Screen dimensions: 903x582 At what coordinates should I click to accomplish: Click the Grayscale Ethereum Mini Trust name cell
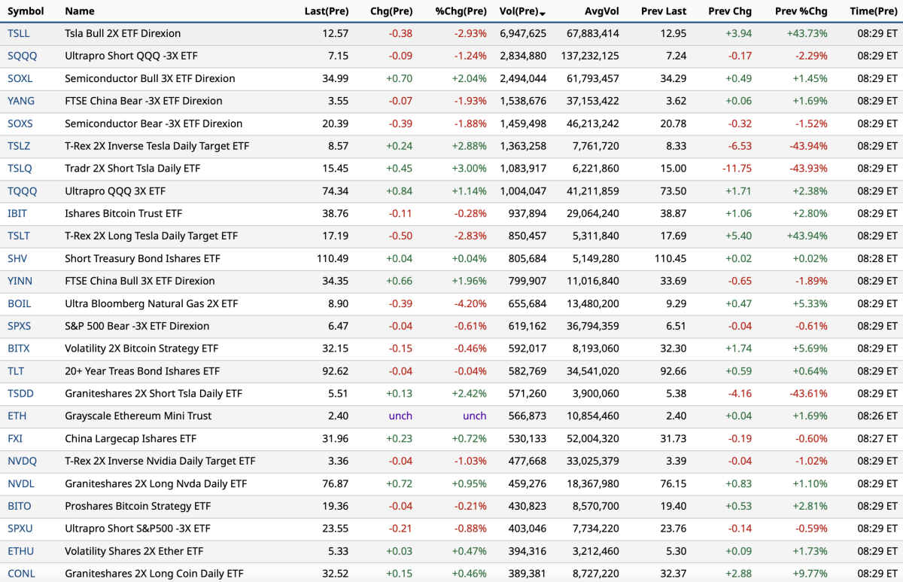(x=138, y=416)
